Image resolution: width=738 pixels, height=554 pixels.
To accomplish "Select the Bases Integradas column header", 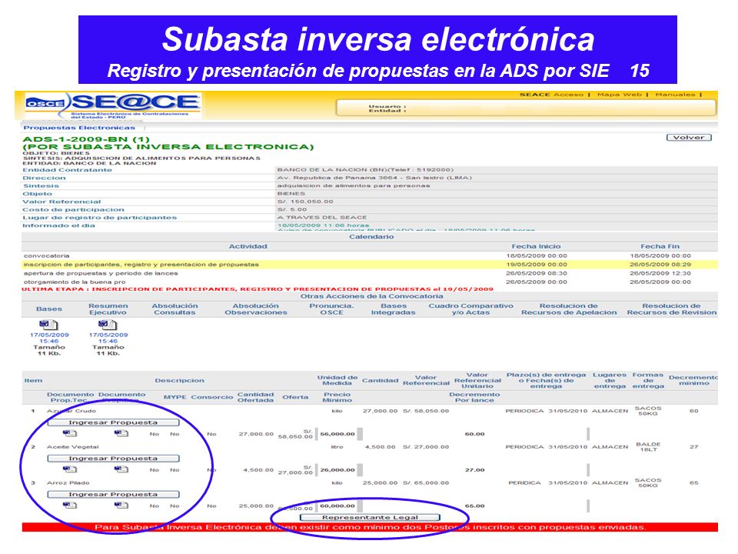I will pos(393,309).
